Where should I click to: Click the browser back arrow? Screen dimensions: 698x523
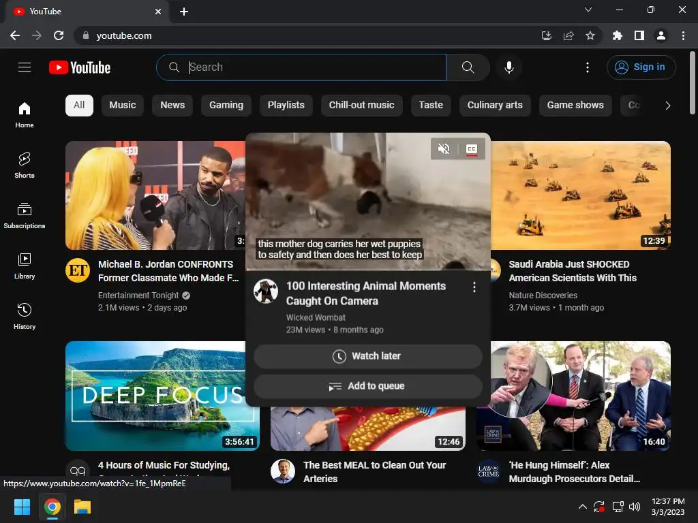(15, 35)
